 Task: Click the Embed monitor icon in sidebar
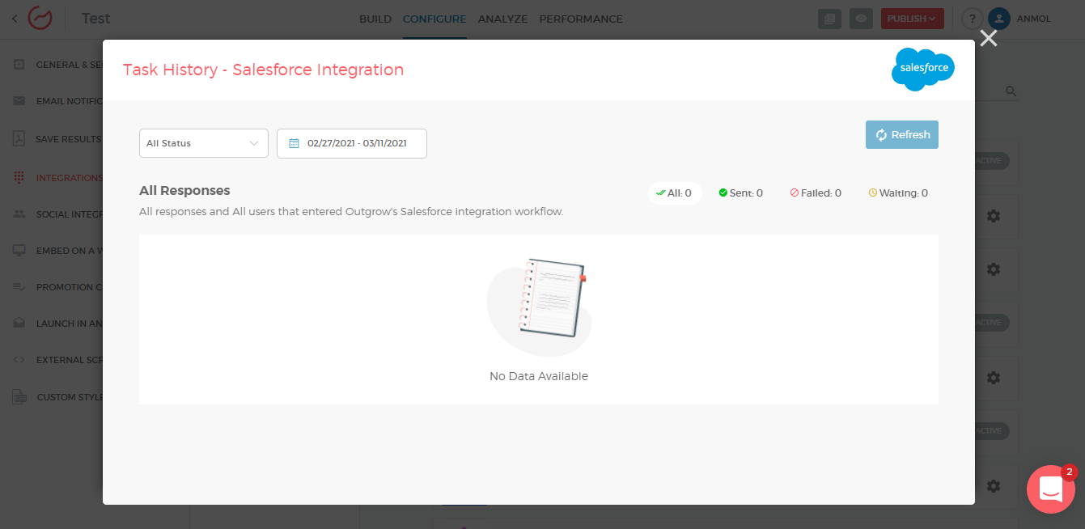[x=19, y=251]
